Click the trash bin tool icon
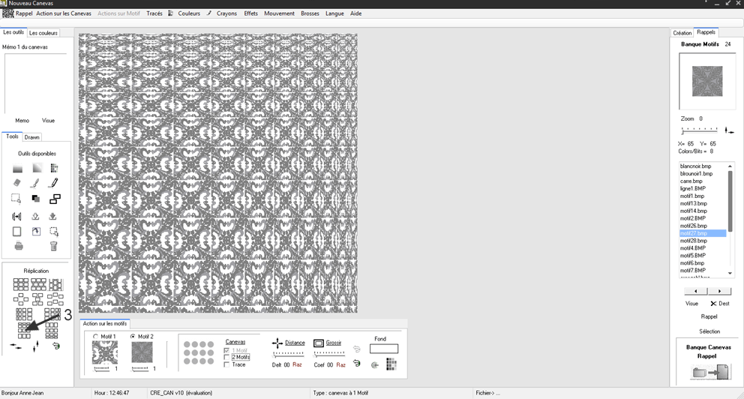Screen dimensions: 744x399 point(54,246)
